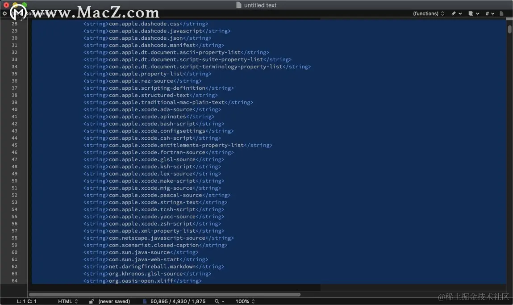Open the gear text options menu

click(4, 13)
